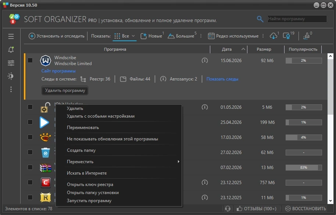The height and width of the screenshot is (215, 336).
Task: Click Показать следы link
Action: click(x=222, y=79)
